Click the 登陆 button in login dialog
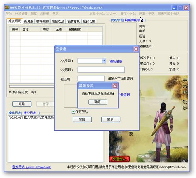 click(82, 119)
